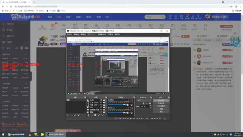Move scene up in OBS Scenes panel
243x137 pixels.
coord(75,115)
